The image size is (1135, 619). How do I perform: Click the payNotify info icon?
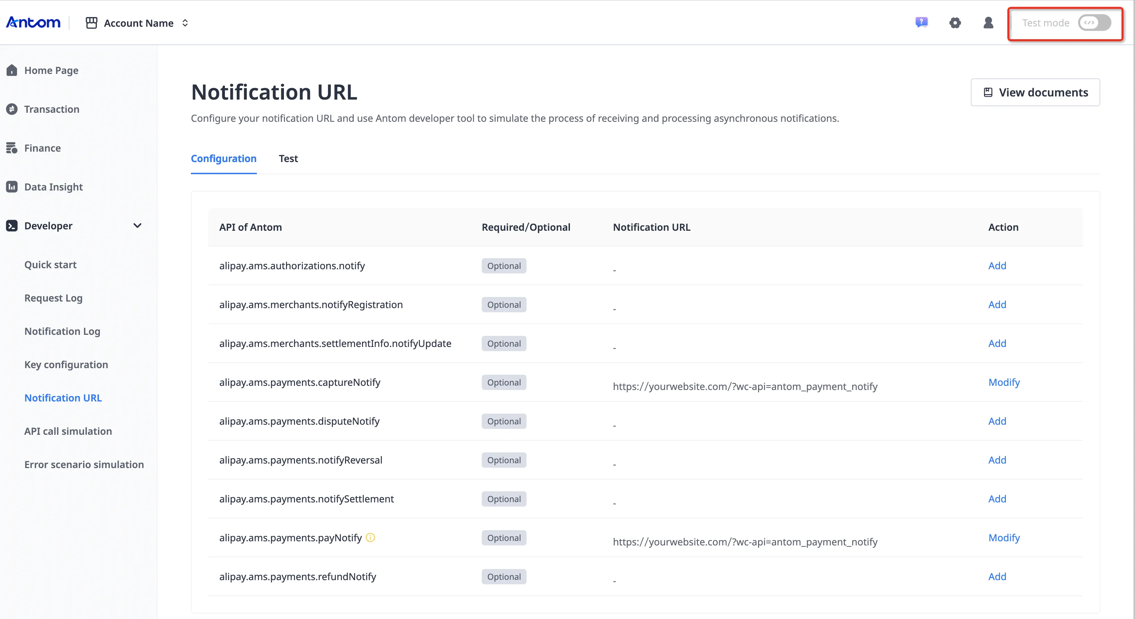371,537
